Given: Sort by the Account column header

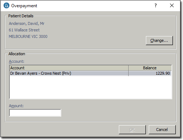Looking at the screenshot, I should 69,68.
